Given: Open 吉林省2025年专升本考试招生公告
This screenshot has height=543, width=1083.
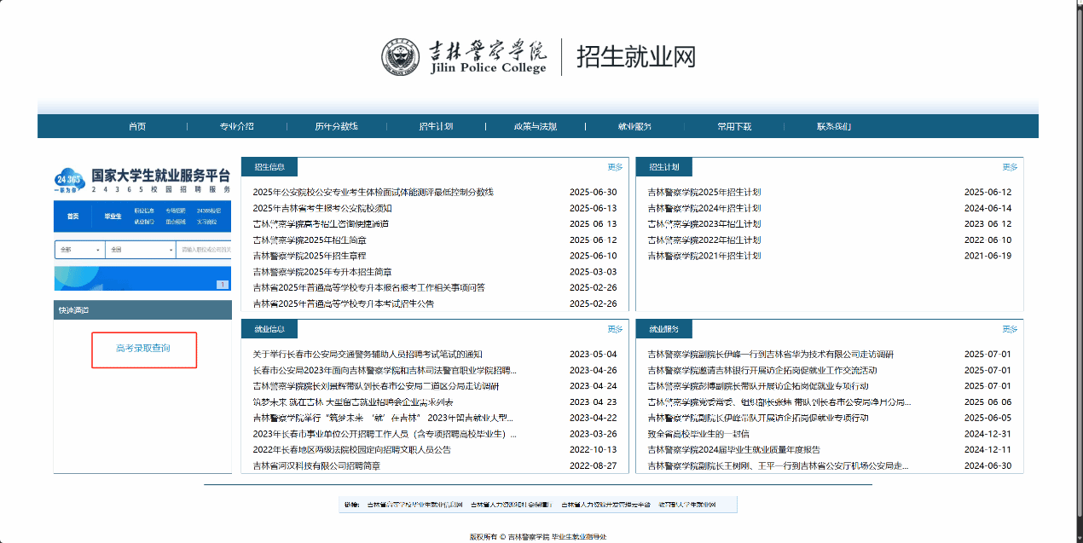Looking at the screenshot, I should coord(344,303).
